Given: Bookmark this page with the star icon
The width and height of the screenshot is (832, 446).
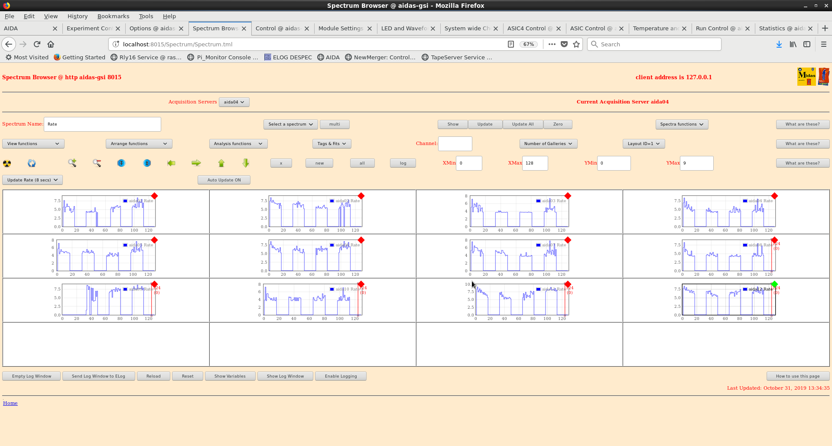Looking at the screenshot, I should point(576,44).
